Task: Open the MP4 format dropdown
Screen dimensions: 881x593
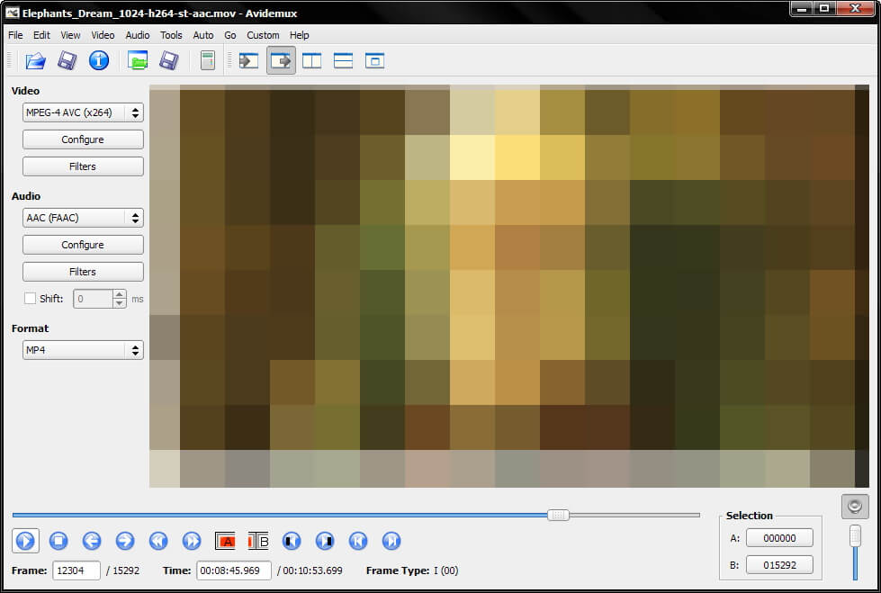Action: [x=83, y=350]
